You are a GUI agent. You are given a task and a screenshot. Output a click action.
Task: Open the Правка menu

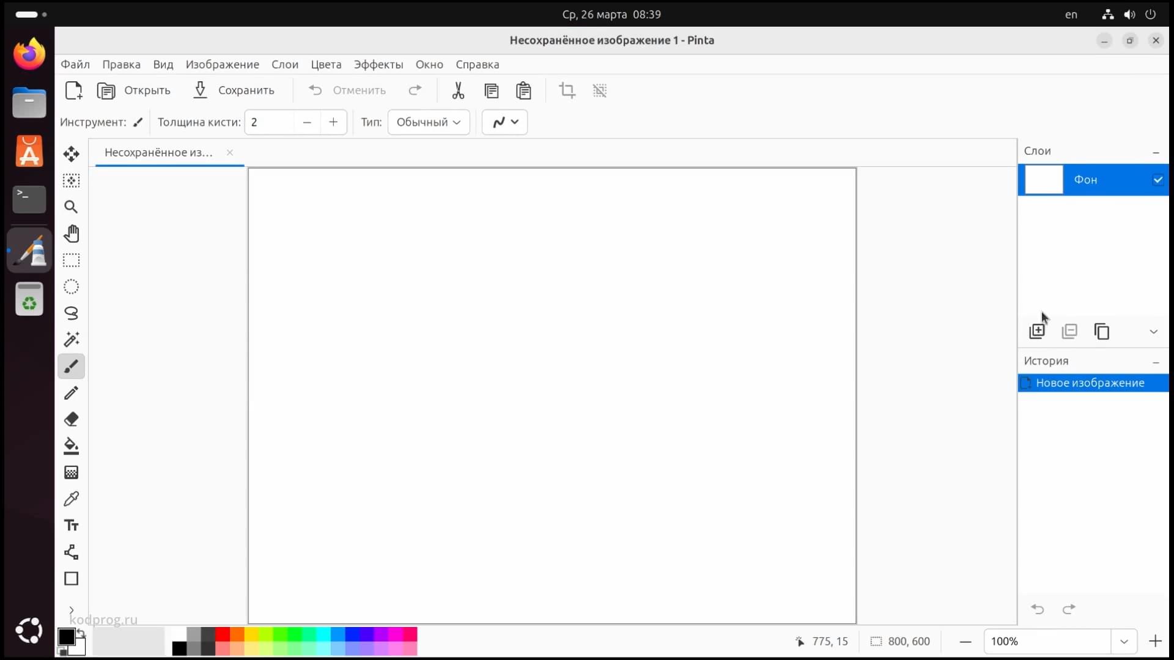point(121,65)
